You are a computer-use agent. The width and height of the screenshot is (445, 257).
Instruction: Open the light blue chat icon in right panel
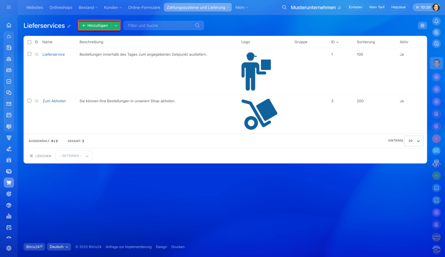pos(436,151)
